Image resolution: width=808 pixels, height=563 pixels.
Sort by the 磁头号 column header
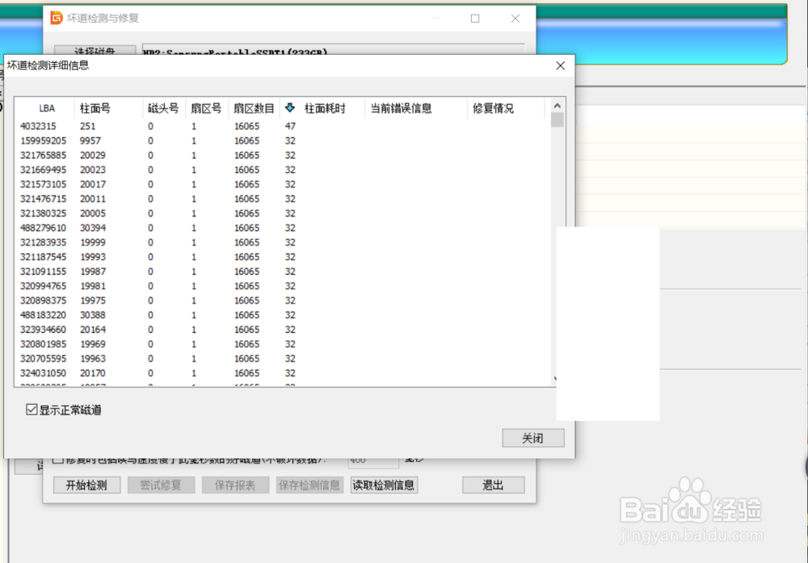point(164,108)
